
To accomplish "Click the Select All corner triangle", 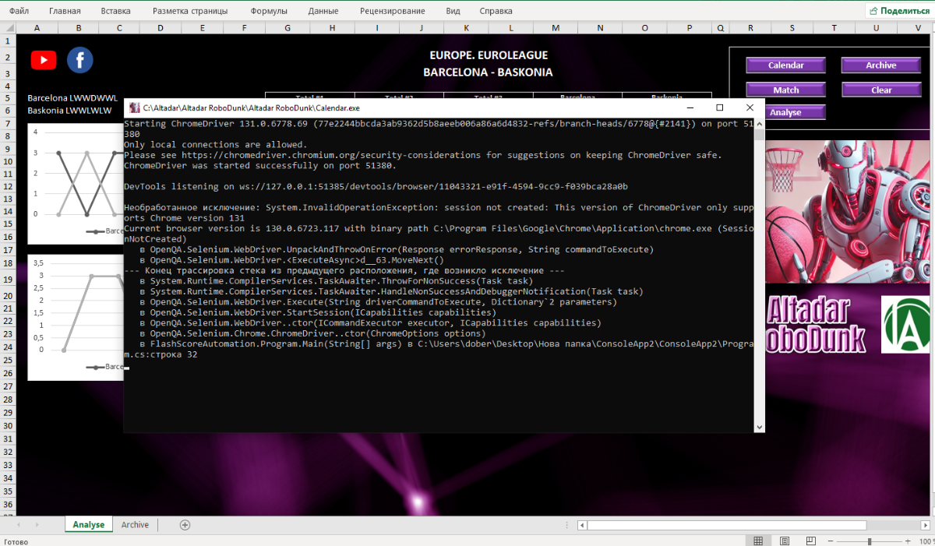I will [8, 28].
